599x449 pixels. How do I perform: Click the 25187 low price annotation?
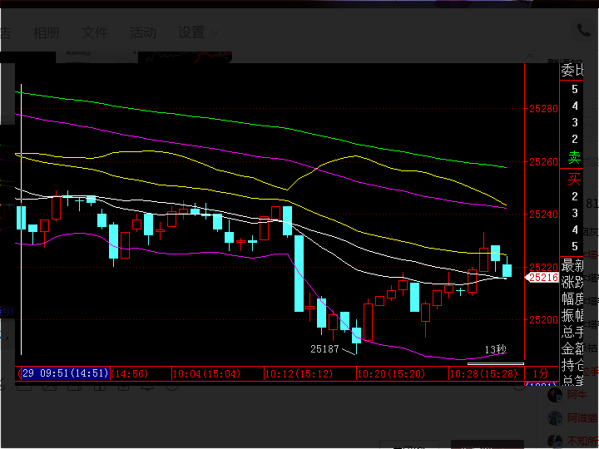pyautogui.click(x=324, y=349)
